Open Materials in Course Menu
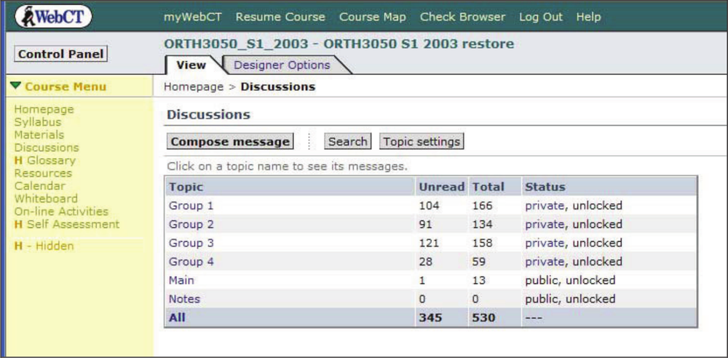 pos(39,135)
